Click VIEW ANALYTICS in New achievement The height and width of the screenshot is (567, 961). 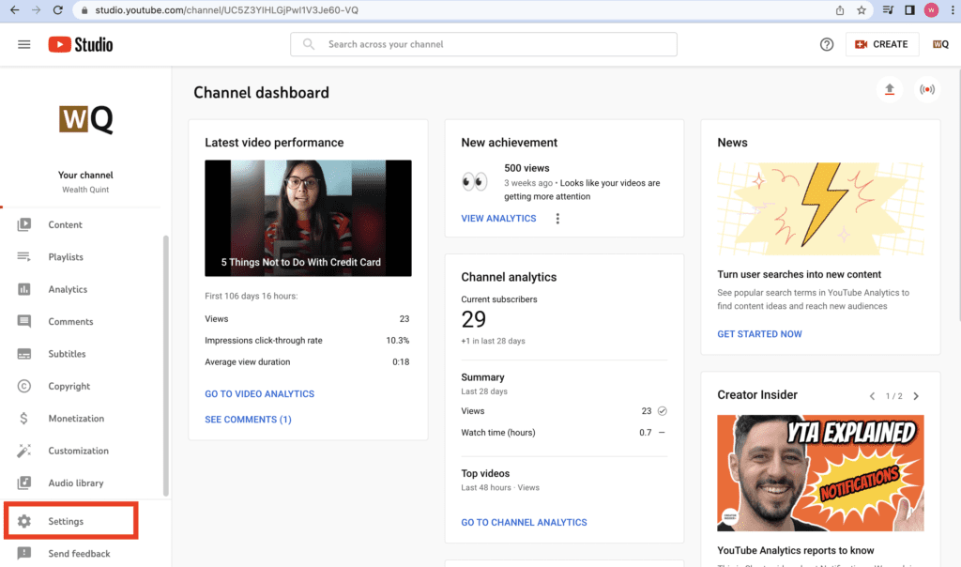coord(498,218)
